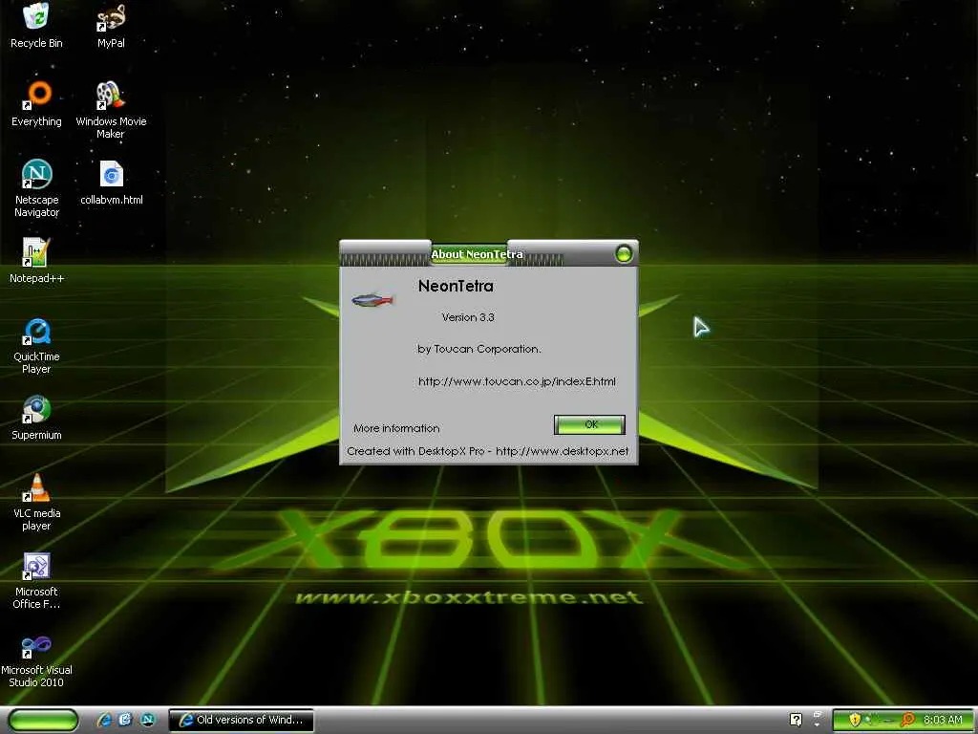Launch VLC media player shortcut
978x734 pixels.
point(36,502)
